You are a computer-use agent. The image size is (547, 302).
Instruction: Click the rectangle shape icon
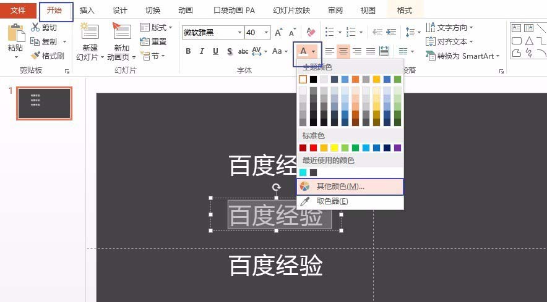pyautogui.click(x=516, y=41)
